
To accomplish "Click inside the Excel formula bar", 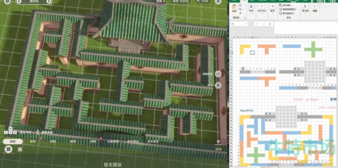I will pos(306,27).
